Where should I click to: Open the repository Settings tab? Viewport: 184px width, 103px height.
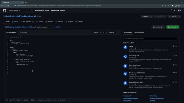79,22
